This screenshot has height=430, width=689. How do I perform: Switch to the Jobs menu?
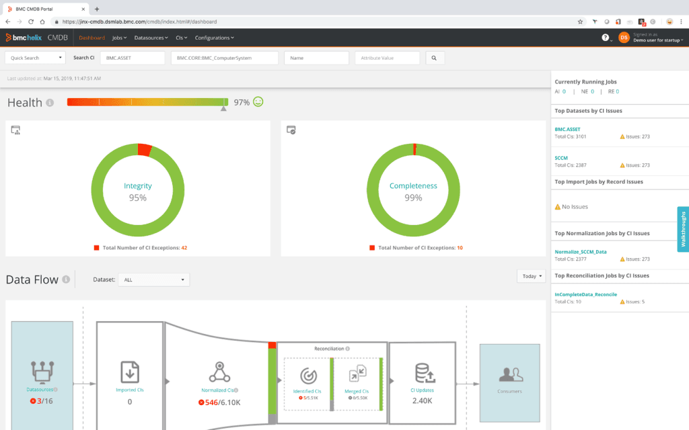[119, 38]
